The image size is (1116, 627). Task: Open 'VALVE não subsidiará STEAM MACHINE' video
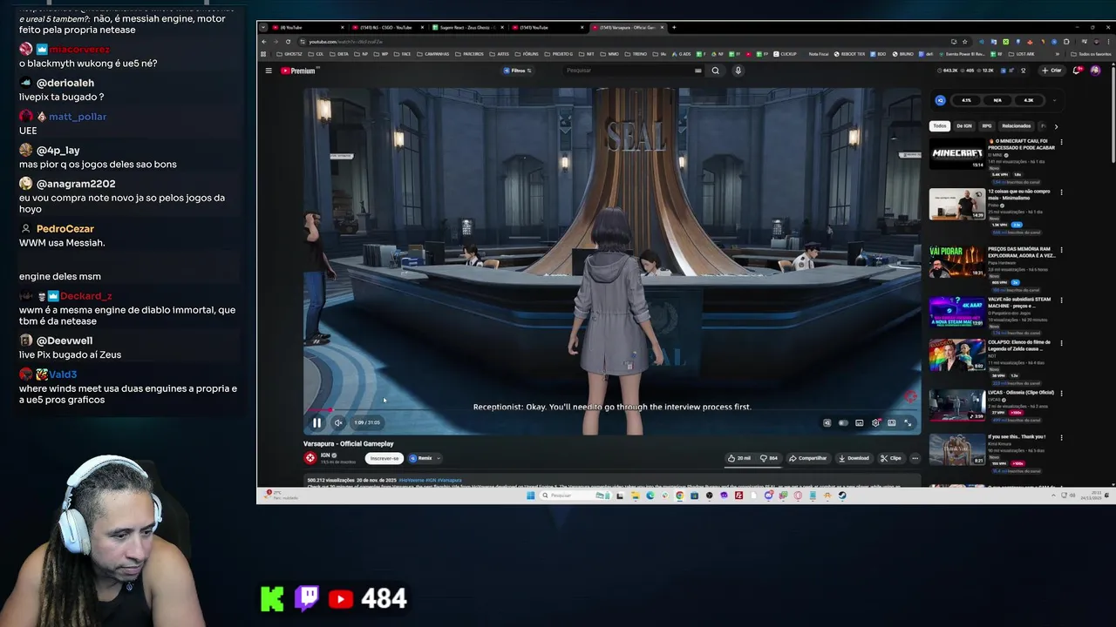pos(956,312)
